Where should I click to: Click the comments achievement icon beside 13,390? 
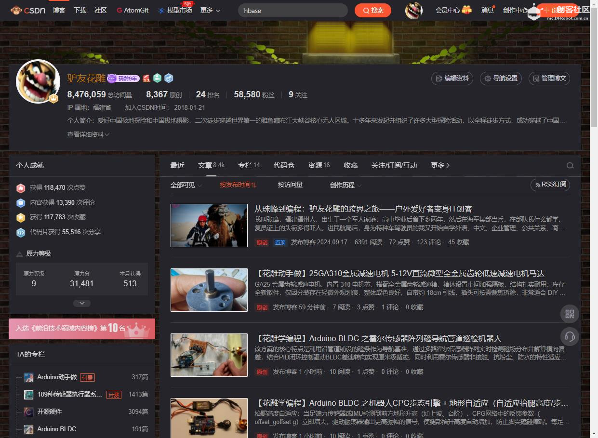[21, 203]
